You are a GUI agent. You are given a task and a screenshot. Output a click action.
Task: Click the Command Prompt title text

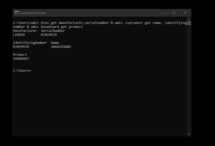[x=33, y=13]
